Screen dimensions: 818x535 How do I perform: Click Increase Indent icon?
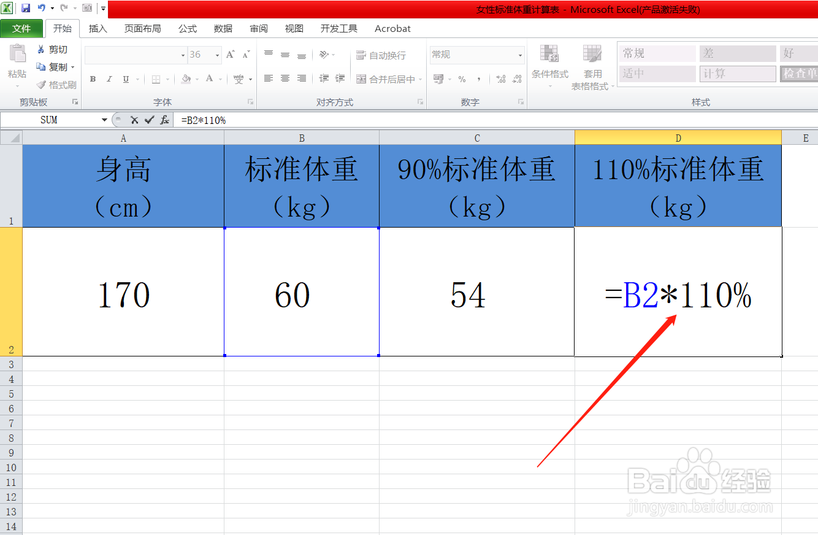pyautogui.click(x=341, y=79)
